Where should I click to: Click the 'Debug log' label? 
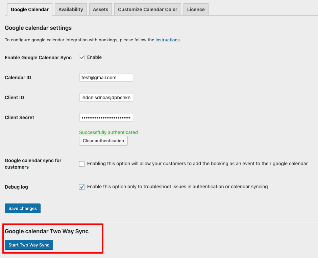coord(17,187)
